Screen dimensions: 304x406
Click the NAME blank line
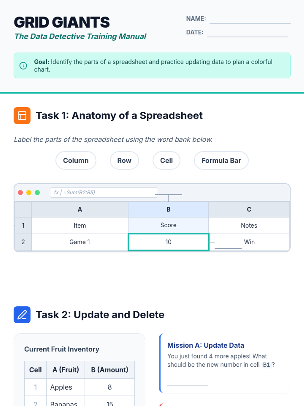point(250,20)
